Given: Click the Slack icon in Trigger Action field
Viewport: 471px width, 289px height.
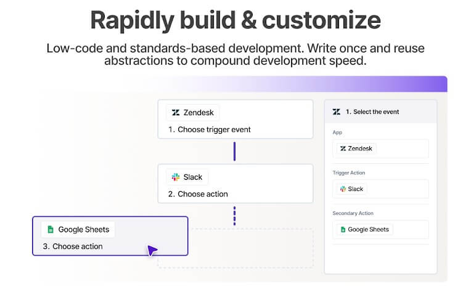Looking at the screenshot, I should (x=343, y=189).
